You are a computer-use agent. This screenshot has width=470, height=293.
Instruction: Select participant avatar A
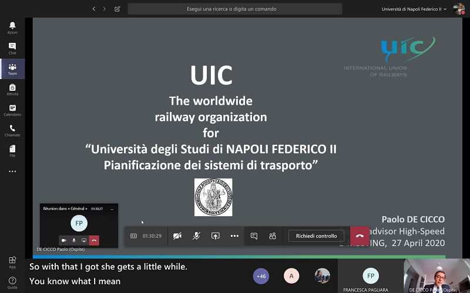point(291,276)
